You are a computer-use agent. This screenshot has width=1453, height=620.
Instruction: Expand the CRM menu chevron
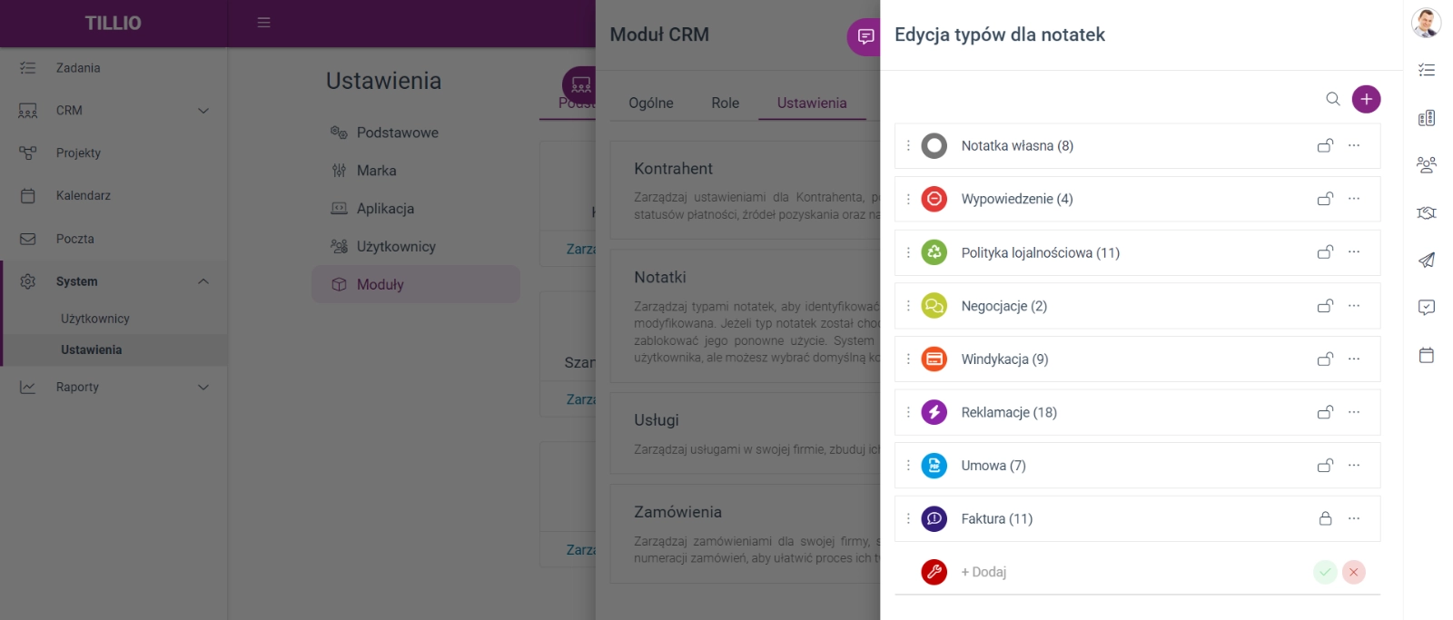[203, 111]
